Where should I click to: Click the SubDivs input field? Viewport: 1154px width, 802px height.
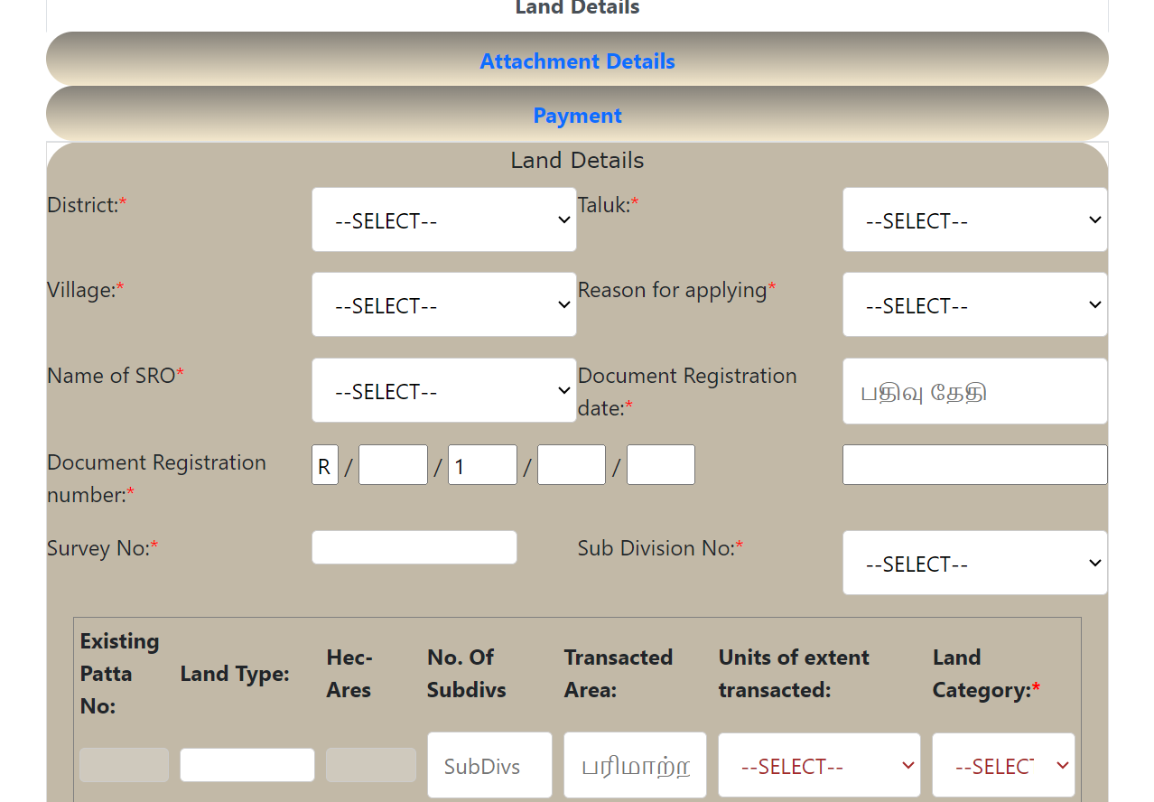(489, 765)
